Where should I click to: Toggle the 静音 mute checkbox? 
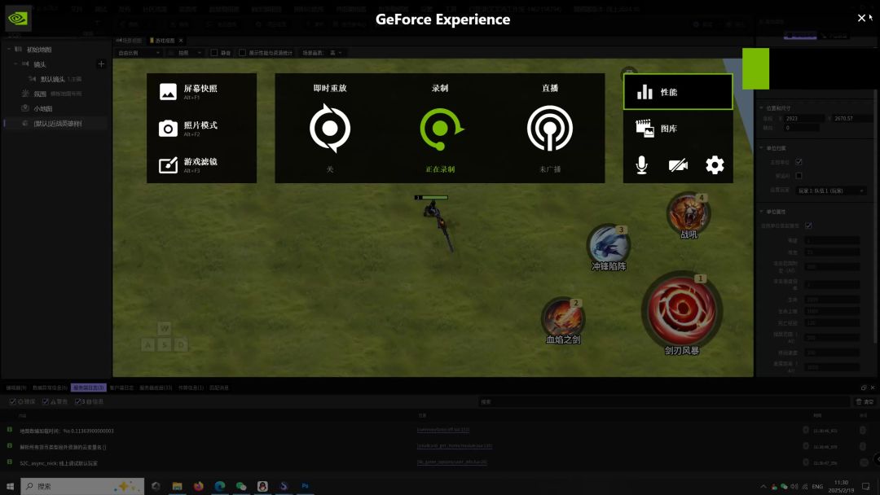214,53
